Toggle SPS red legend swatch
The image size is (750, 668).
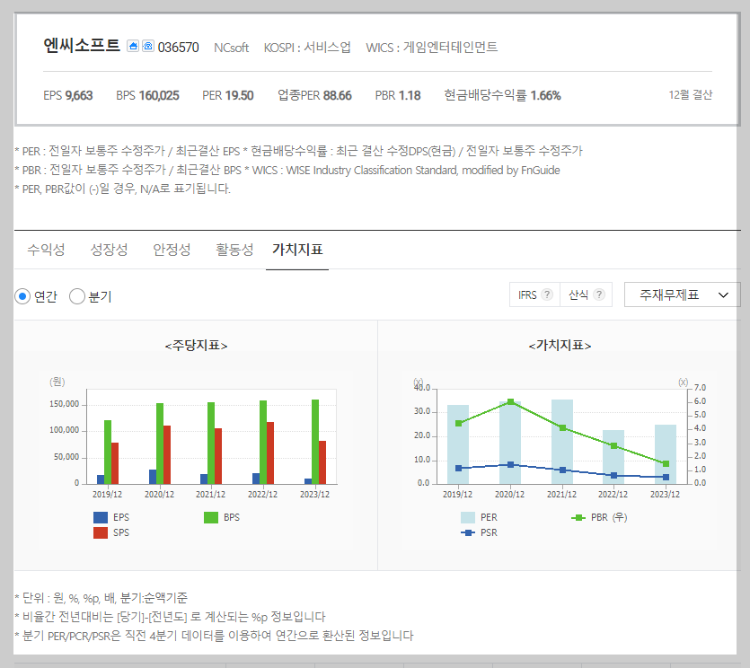click(101, 532)
